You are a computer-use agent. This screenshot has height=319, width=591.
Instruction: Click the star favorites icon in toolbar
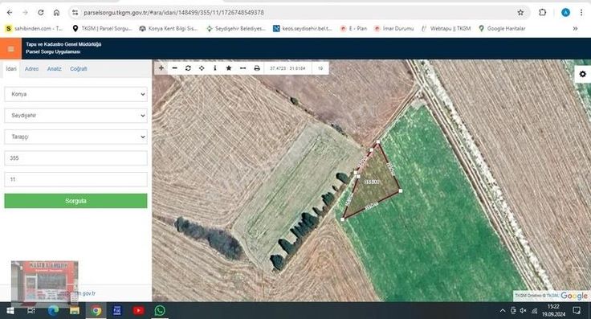tap(228, 67)
